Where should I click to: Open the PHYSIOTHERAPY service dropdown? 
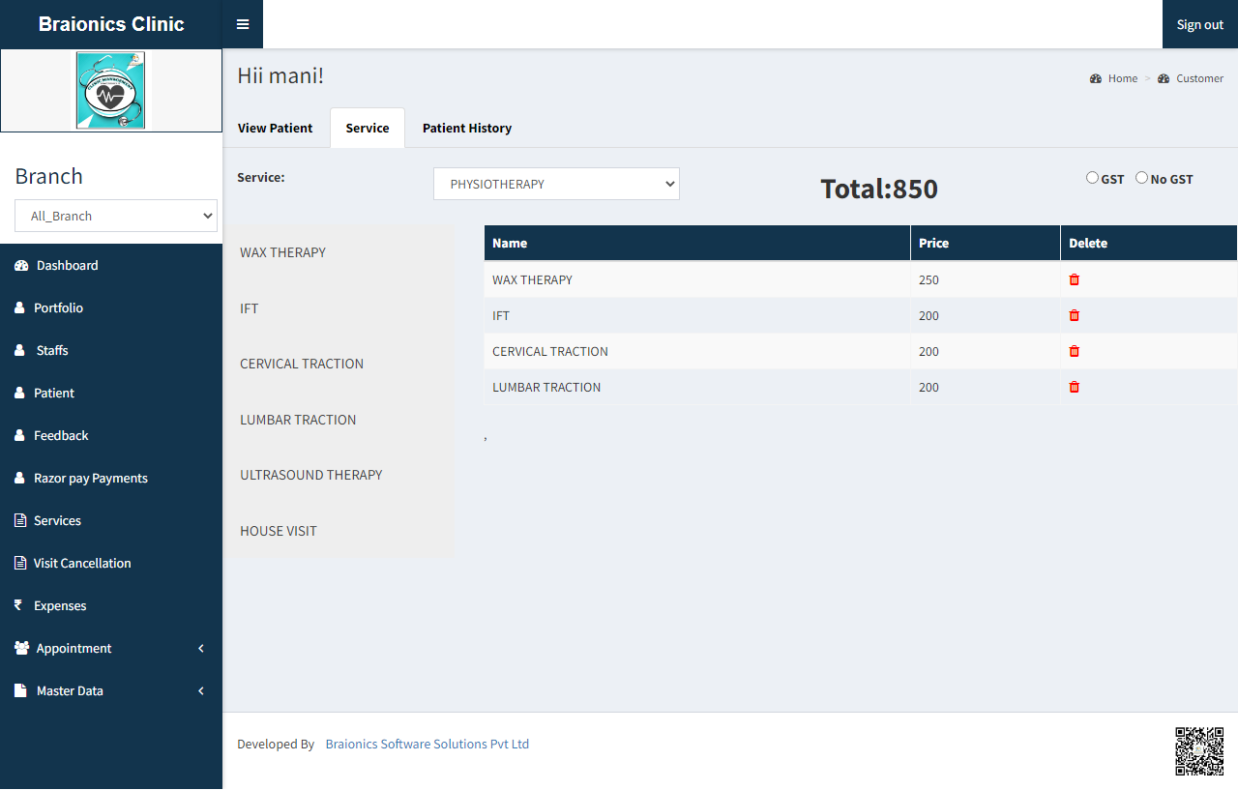556,184
